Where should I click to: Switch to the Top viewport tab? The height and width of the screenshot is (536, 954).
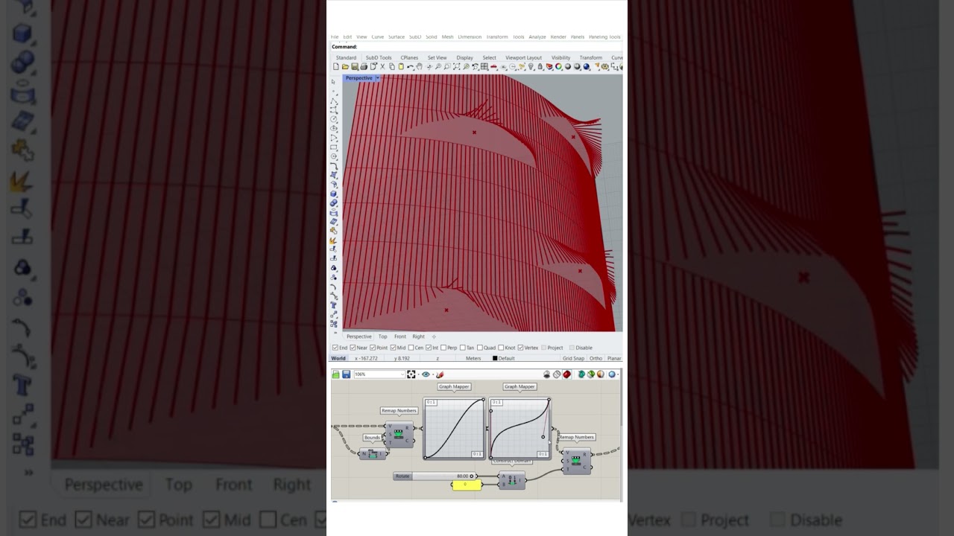click(x=382, y=336)
